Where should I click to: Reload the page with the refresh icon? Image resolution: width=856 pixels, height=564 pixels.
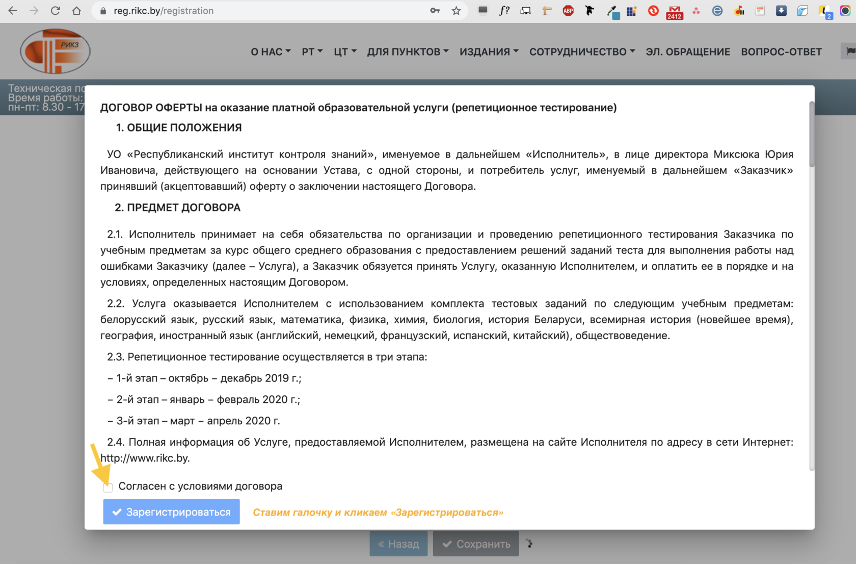(x=56, y=11)
